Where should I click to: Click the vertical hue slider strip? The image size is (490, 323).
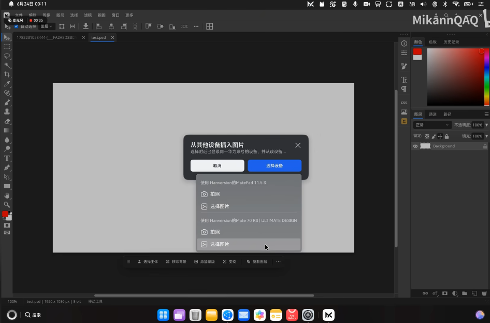coord(486,77)
